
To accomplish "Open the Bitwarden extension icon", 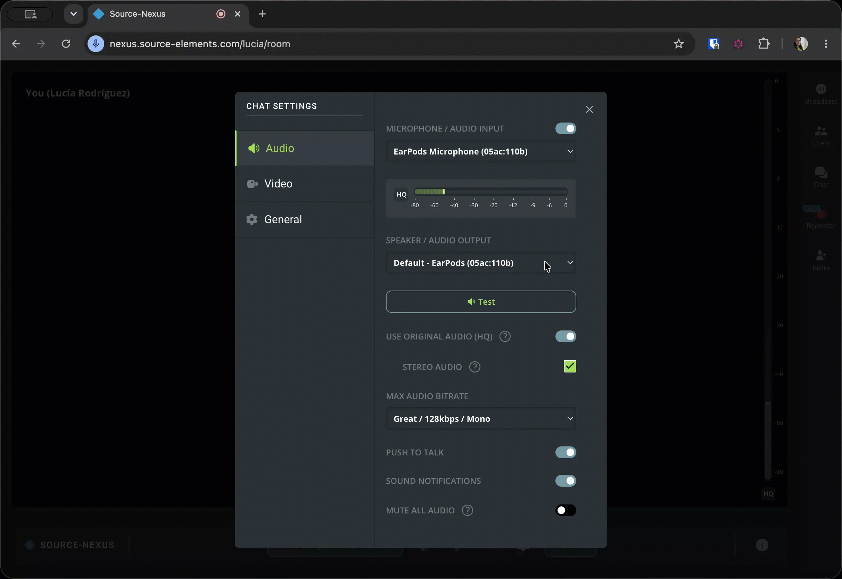I will 713,44.
